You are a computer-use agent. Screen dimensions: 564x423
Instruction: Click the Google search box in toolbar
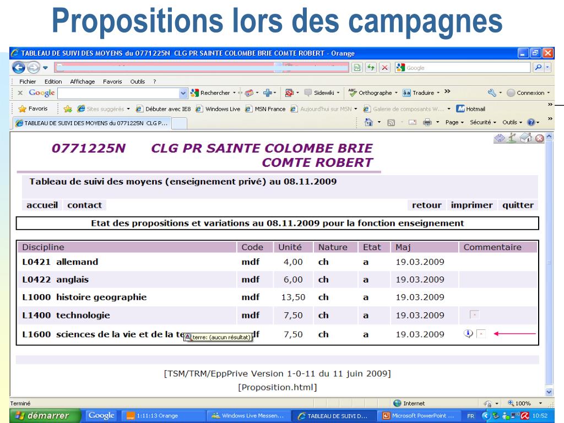pyautogui.click(x=463, y=67)
